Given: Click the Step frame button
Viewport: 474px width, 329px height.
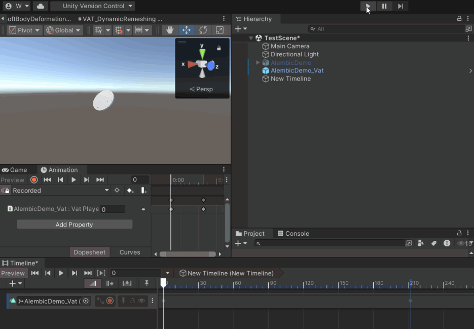Looking at the screenshot, I should 400,6.
